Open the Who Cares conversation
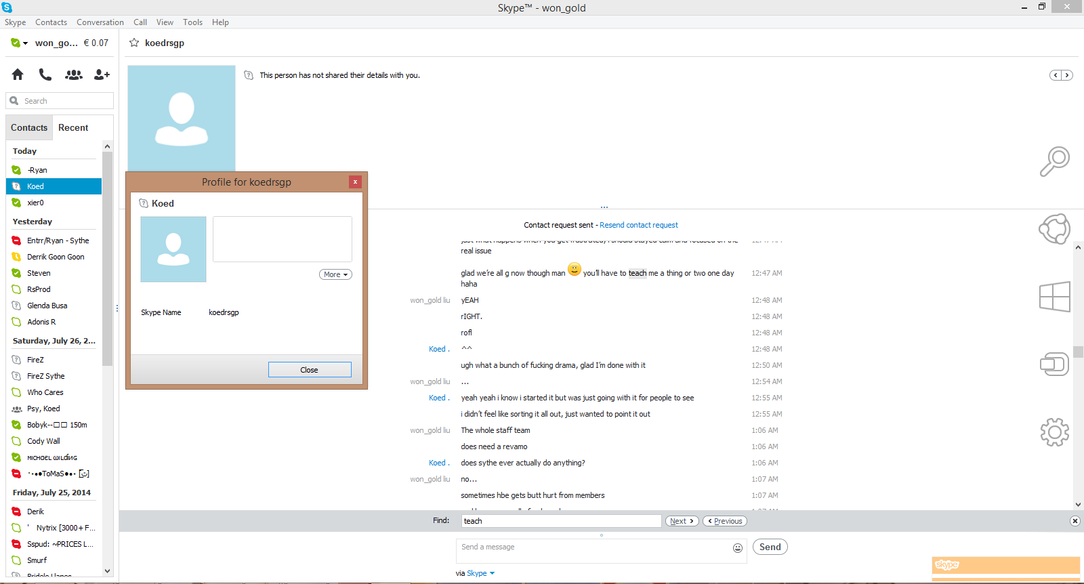 54,392
